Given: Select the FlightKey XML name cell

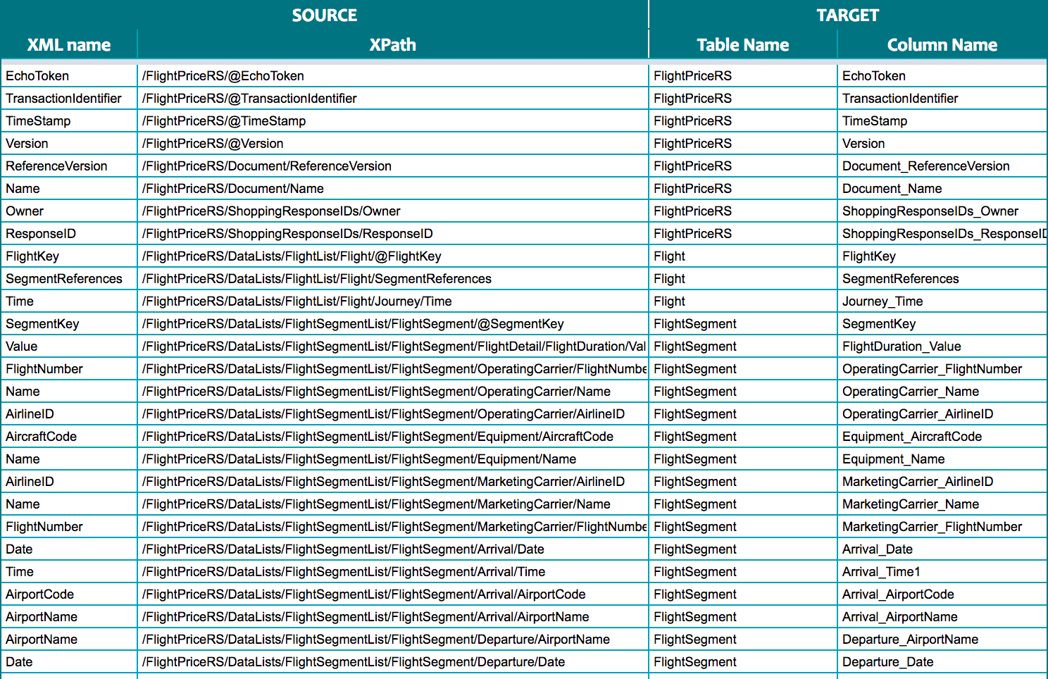Looking at the screenshot, I should pos(68,256).
